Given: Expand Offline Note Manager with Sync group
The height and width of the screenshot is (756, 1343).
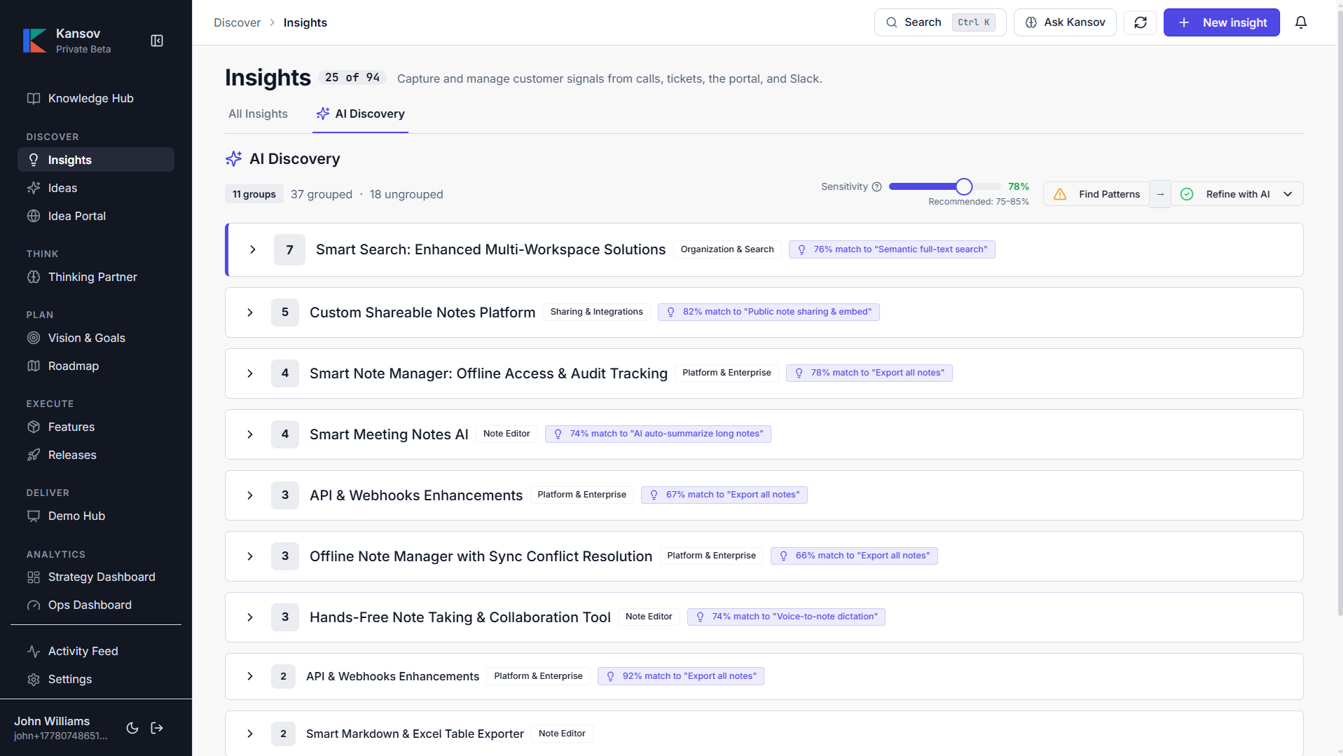Looking at the screenshot, I should coord(250,556).
